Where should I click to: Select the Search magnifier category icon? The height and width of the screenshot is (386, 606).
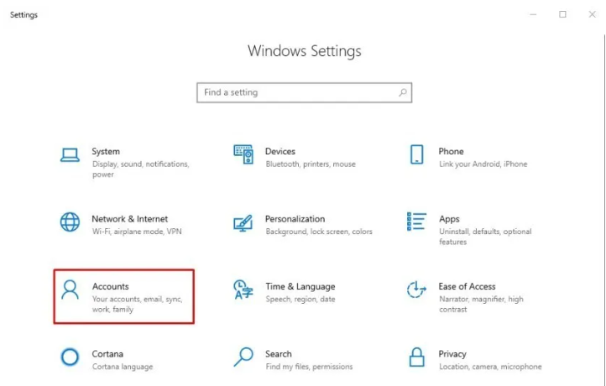click(243, 357)
